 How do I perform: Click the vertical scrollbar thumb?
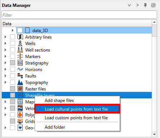[154, 31]
